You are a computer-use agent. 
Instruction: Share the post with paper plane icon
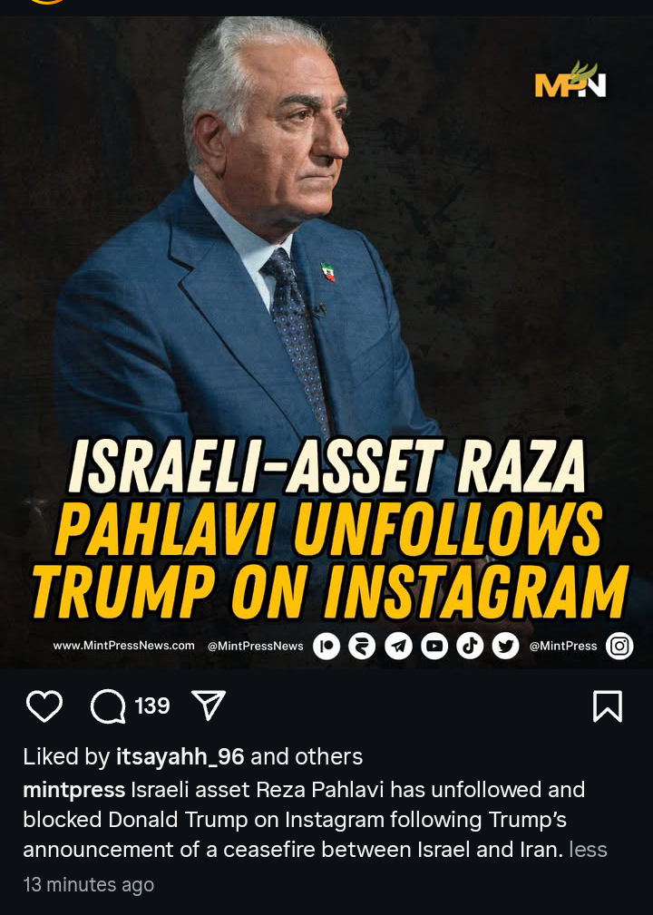click(209, 705)
